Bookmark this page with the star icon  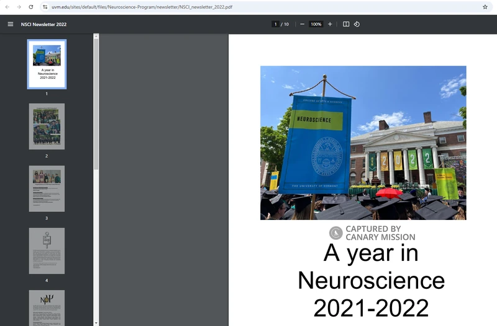[x=485, y=7]
